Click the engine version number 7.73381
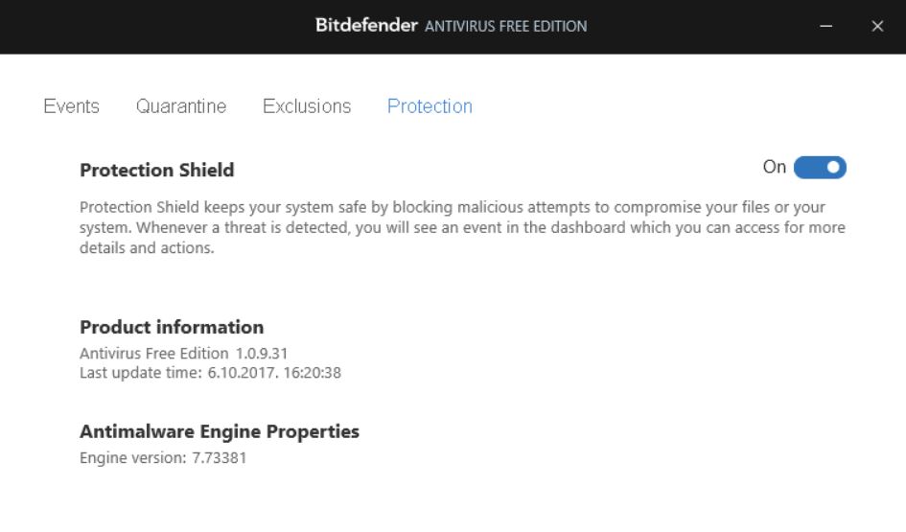The image size is (906, 532). [x=220, y=458]
